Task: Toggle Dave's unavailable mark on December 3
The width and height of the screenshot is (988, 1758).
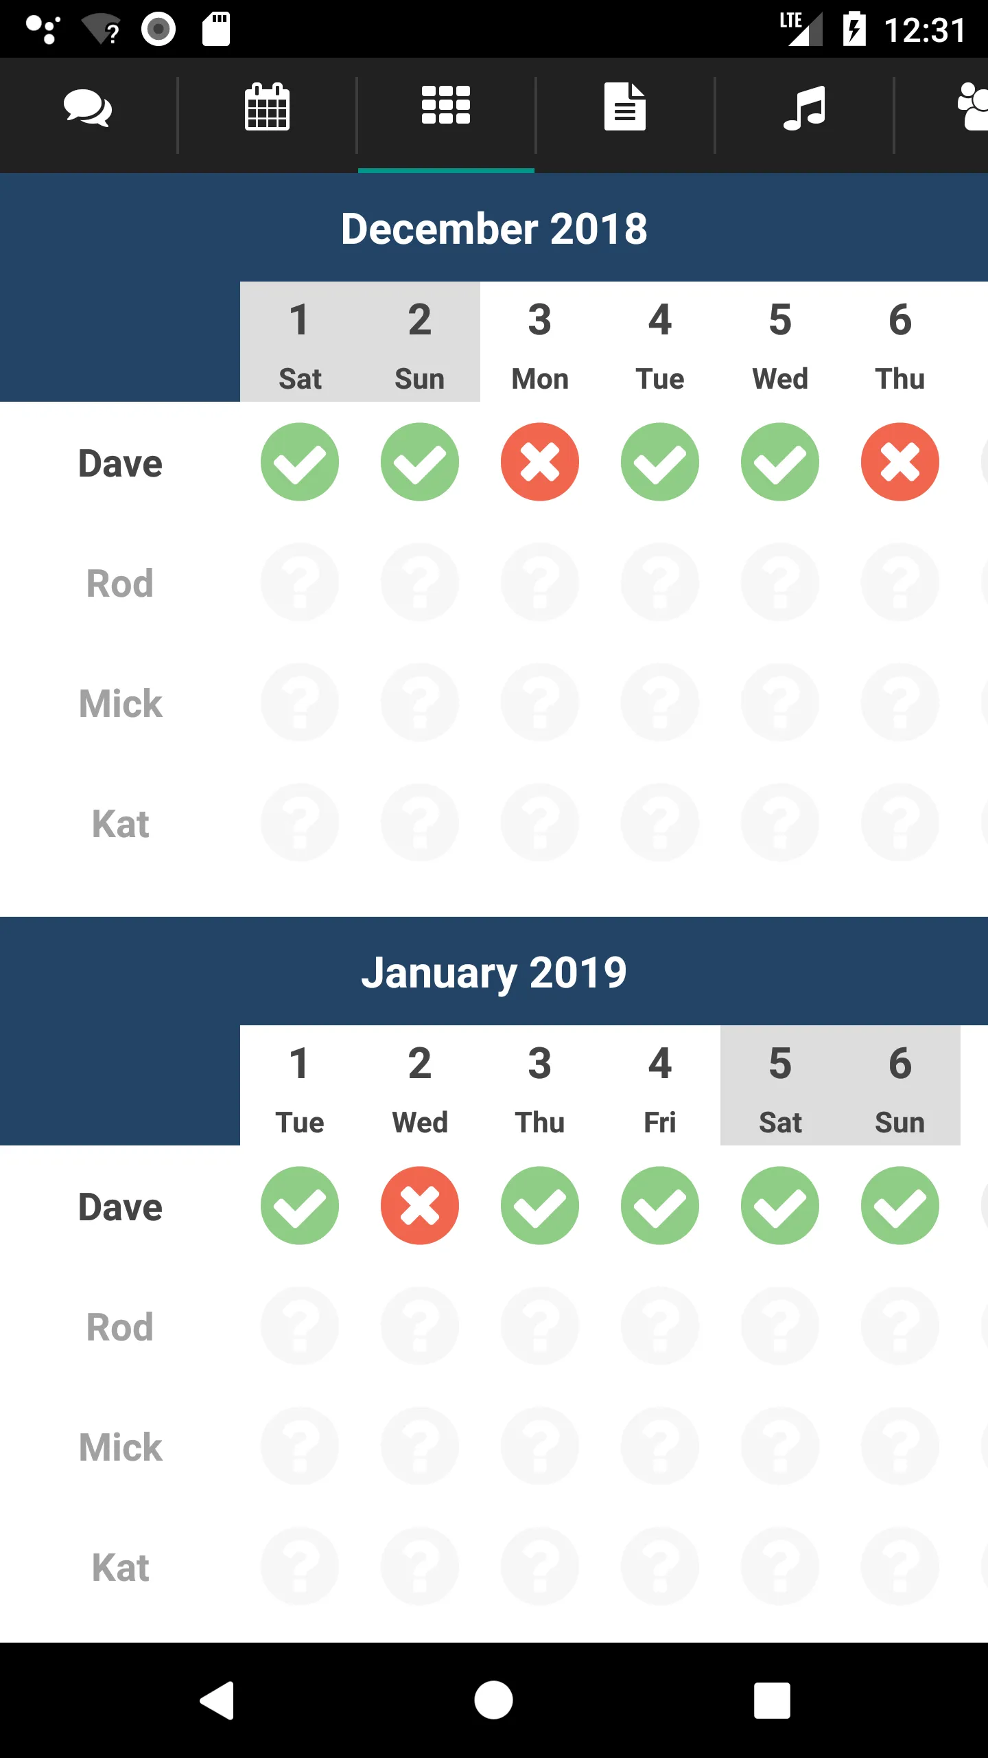Action: [x=540, y=461]
